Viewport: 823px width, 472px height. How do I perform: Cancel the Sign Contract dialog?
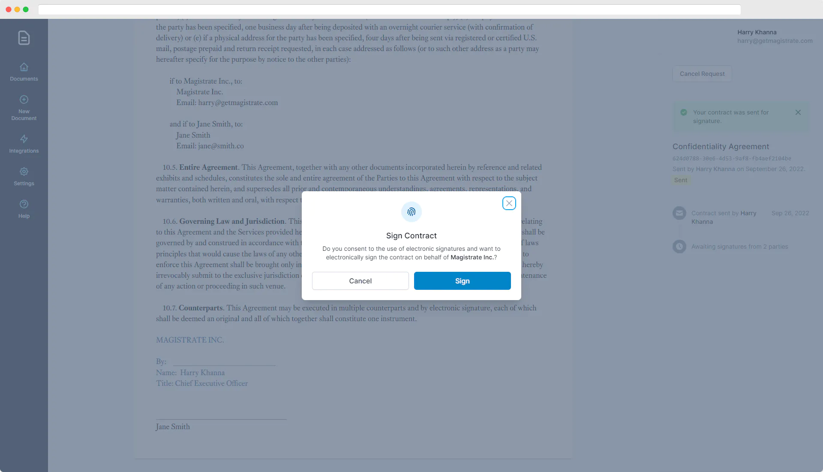pos(360,281)
